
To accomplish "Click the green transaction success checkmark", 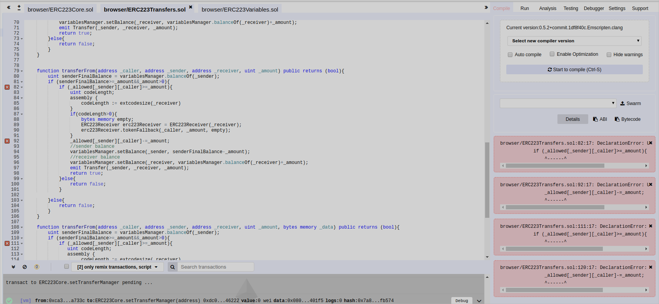I will point(9,301).
